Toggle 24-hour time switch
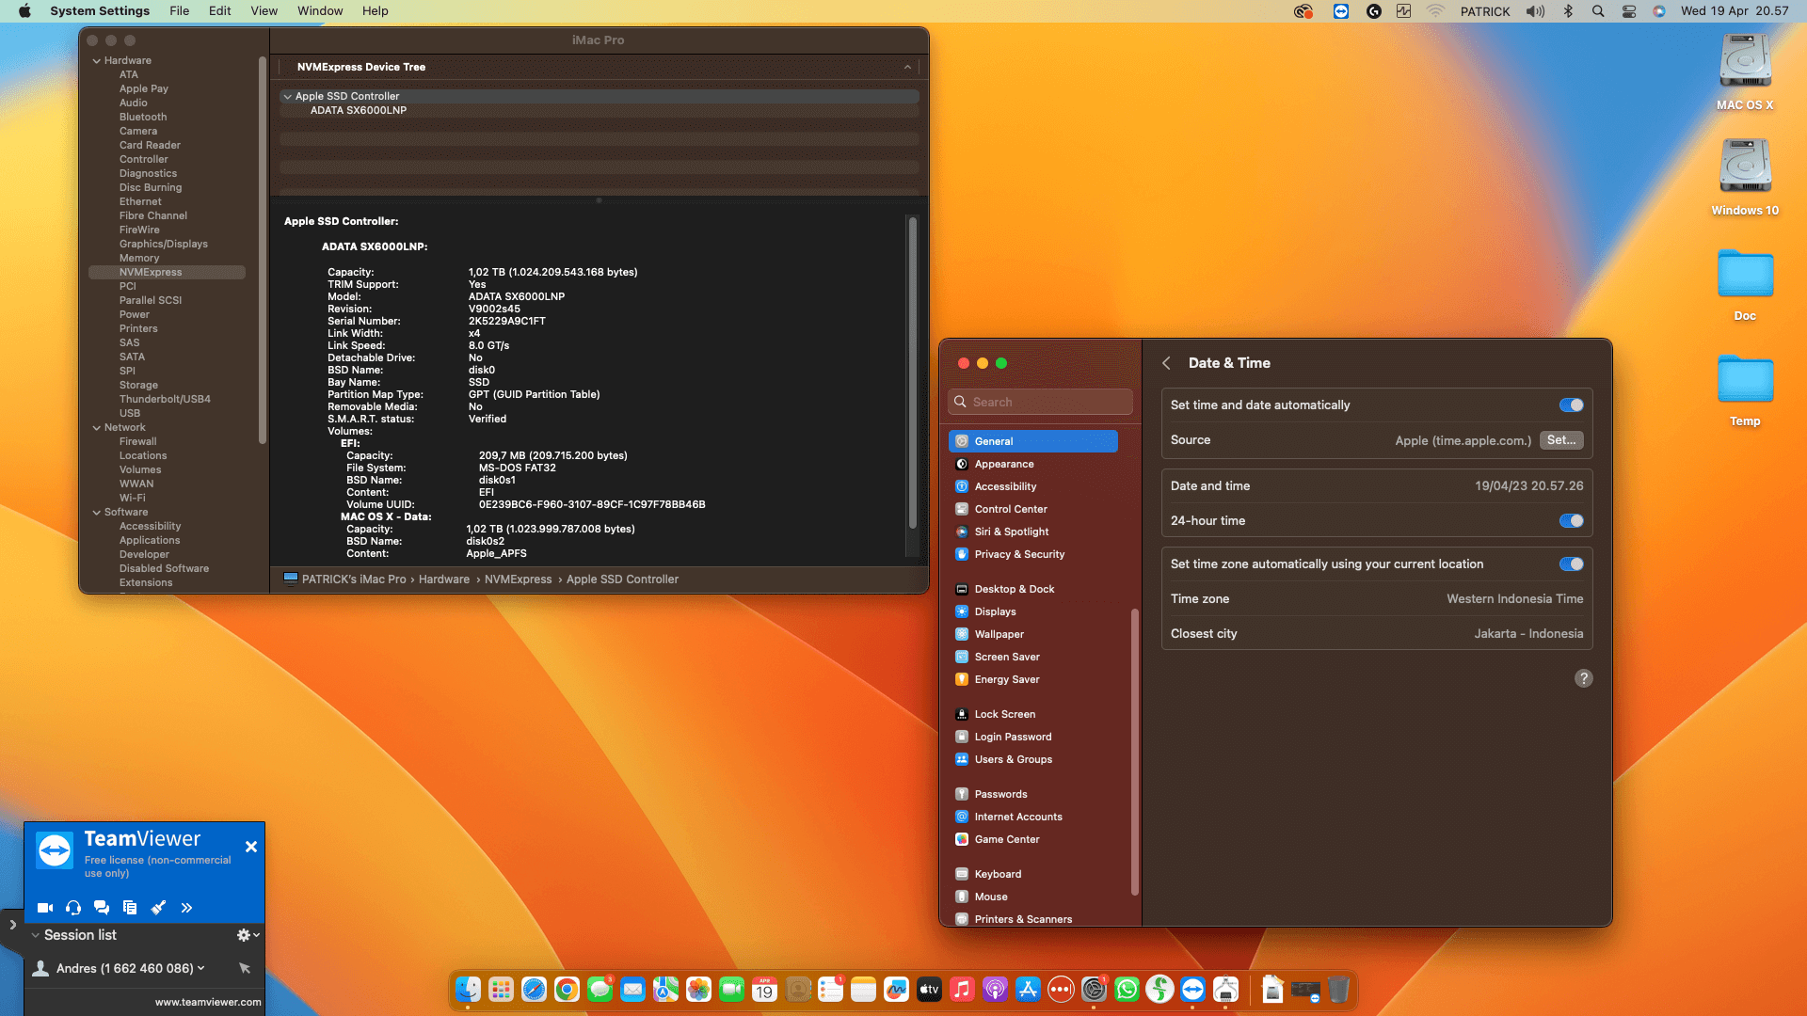1807x1016 pixels. click(x=1571, y=521)
